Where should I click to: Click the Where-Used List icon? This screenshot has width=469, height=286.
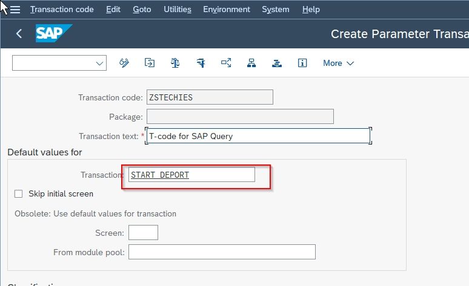(201, 63)
